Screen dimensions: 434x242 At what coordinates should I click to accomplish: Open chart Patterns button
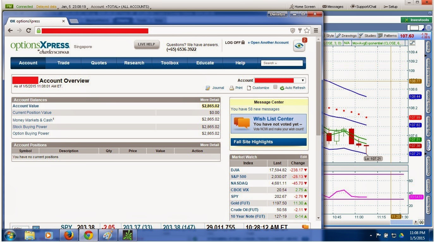coord(388,36)
